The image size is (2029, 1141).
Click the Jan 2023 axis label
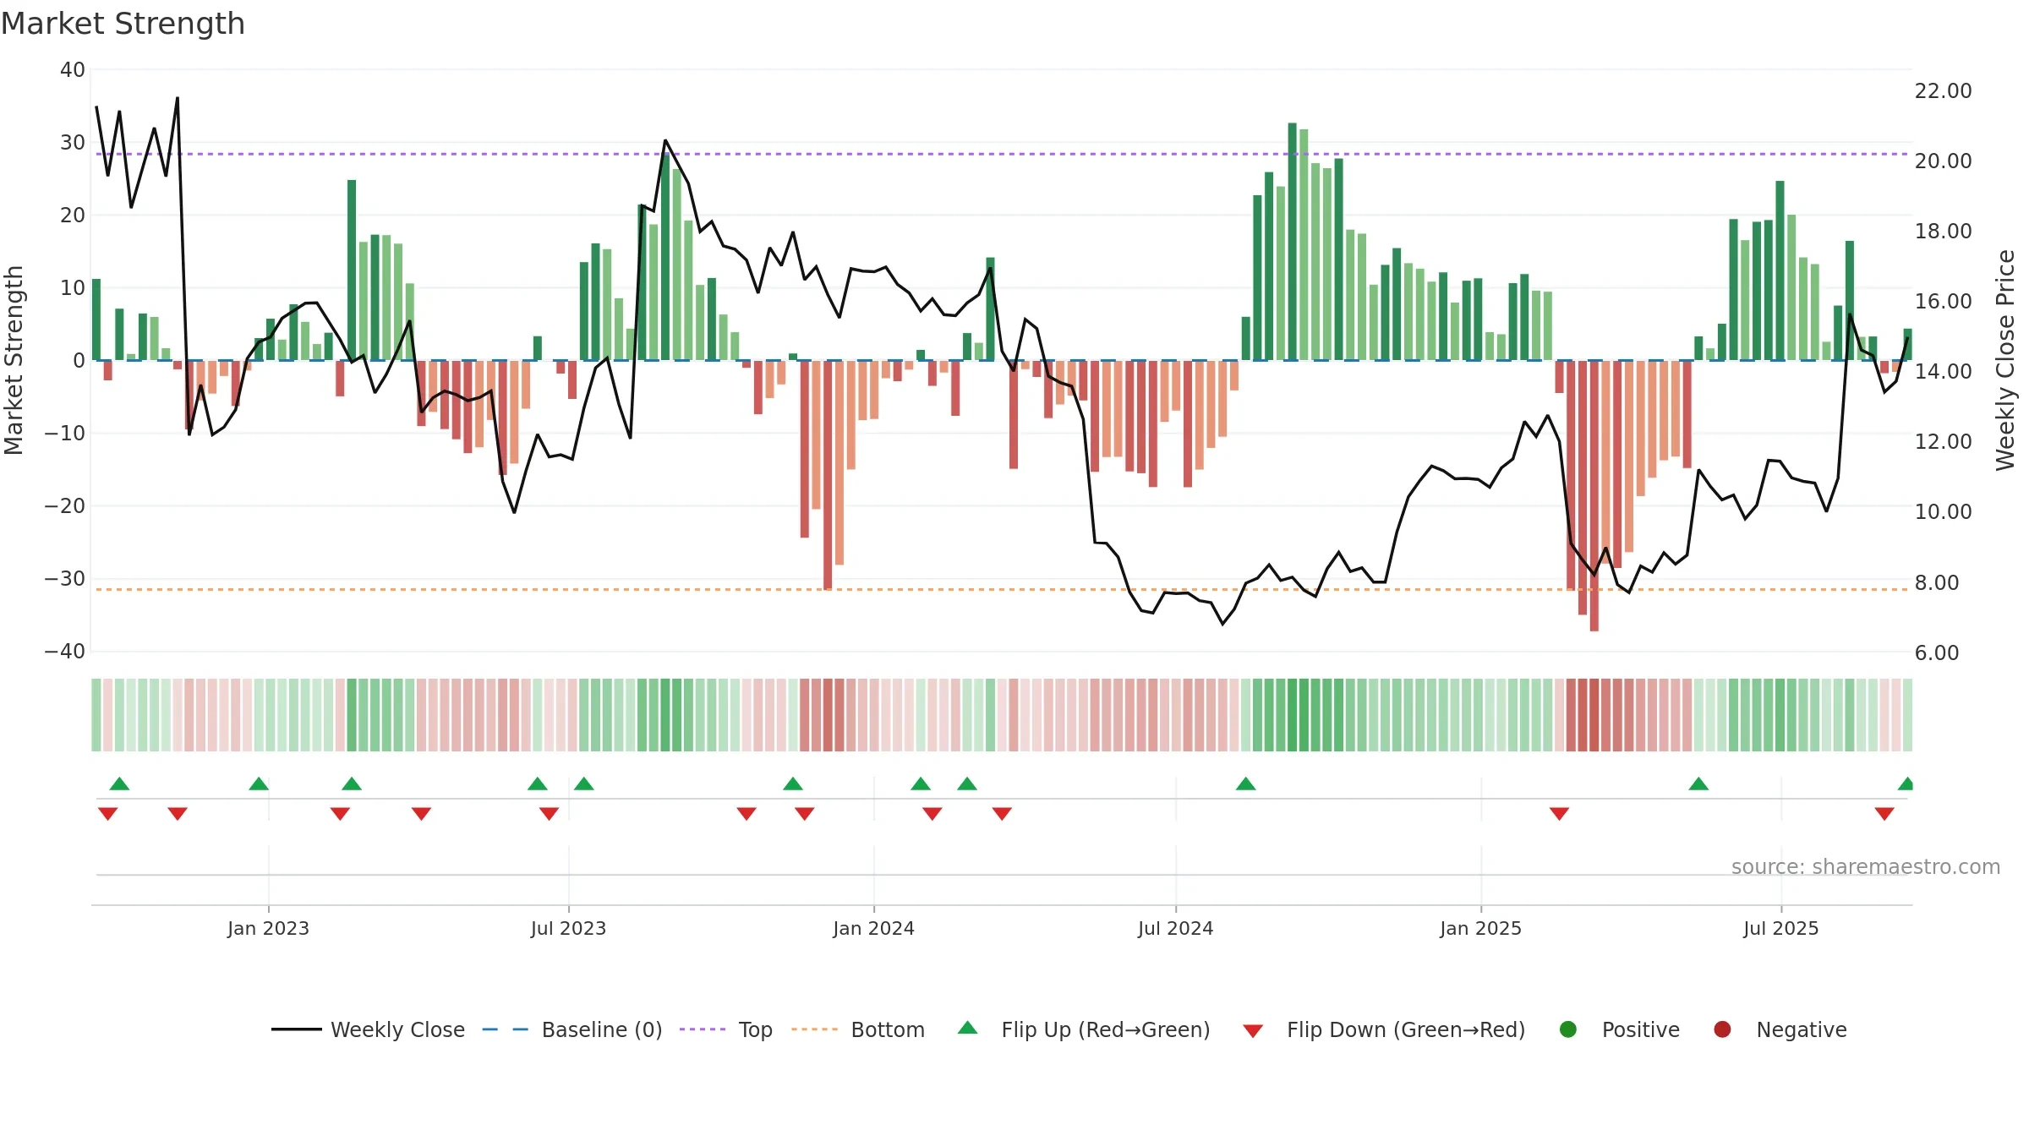(x=268, y=928)
